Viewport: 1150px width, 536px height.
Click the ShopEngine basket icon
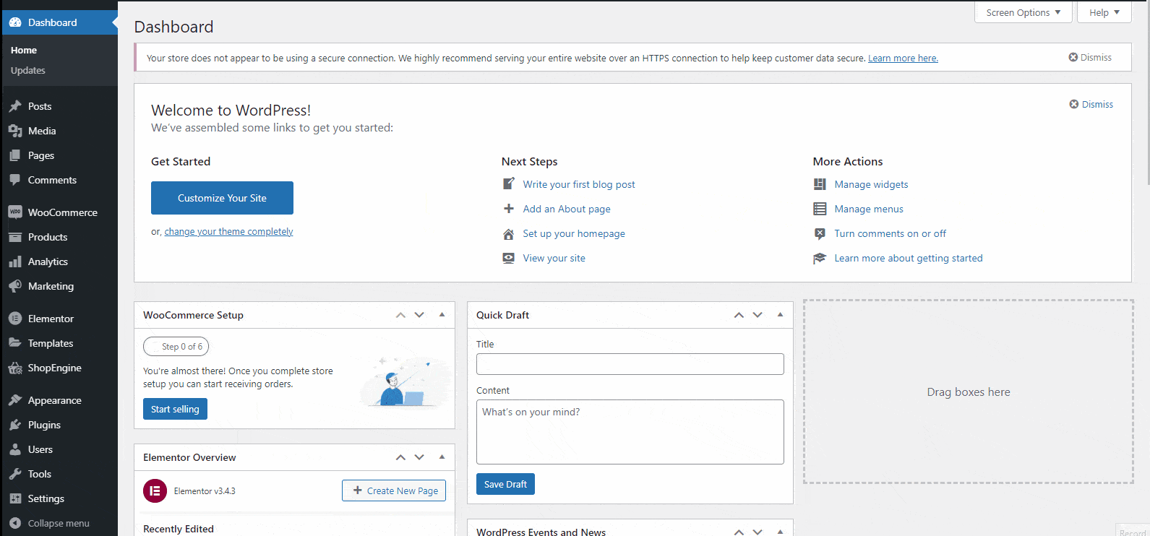tap(15, 368)
